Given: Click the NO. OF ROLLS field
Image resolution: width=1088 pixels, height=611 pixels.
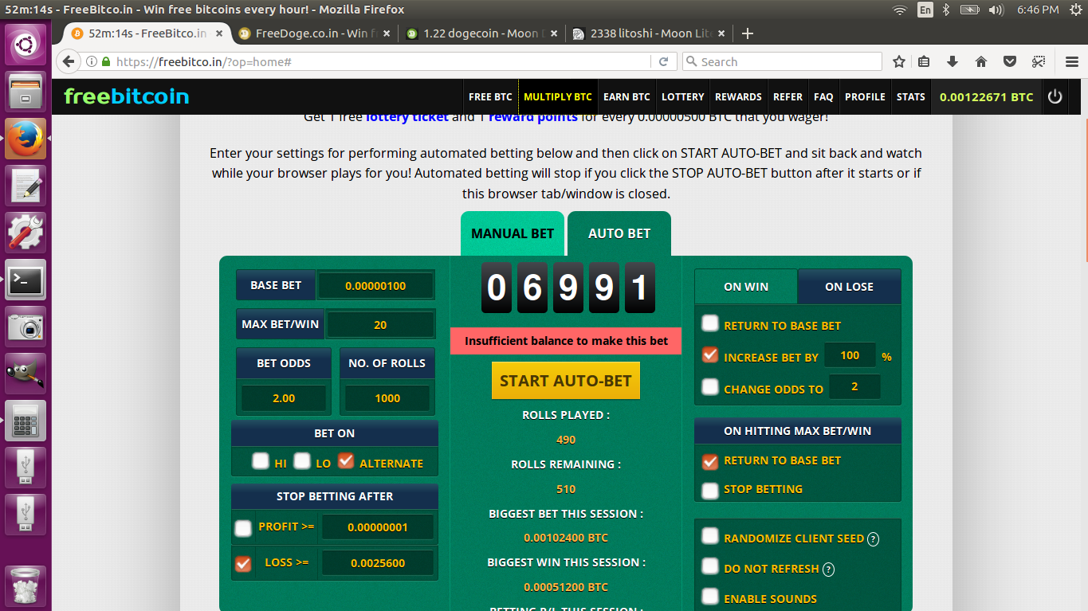Looking at the screenshot, I should coord(387,398).
